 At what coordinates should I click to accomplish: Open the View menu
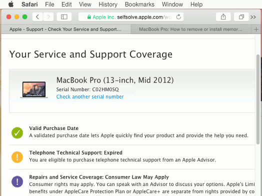click(x=85, y=4)
